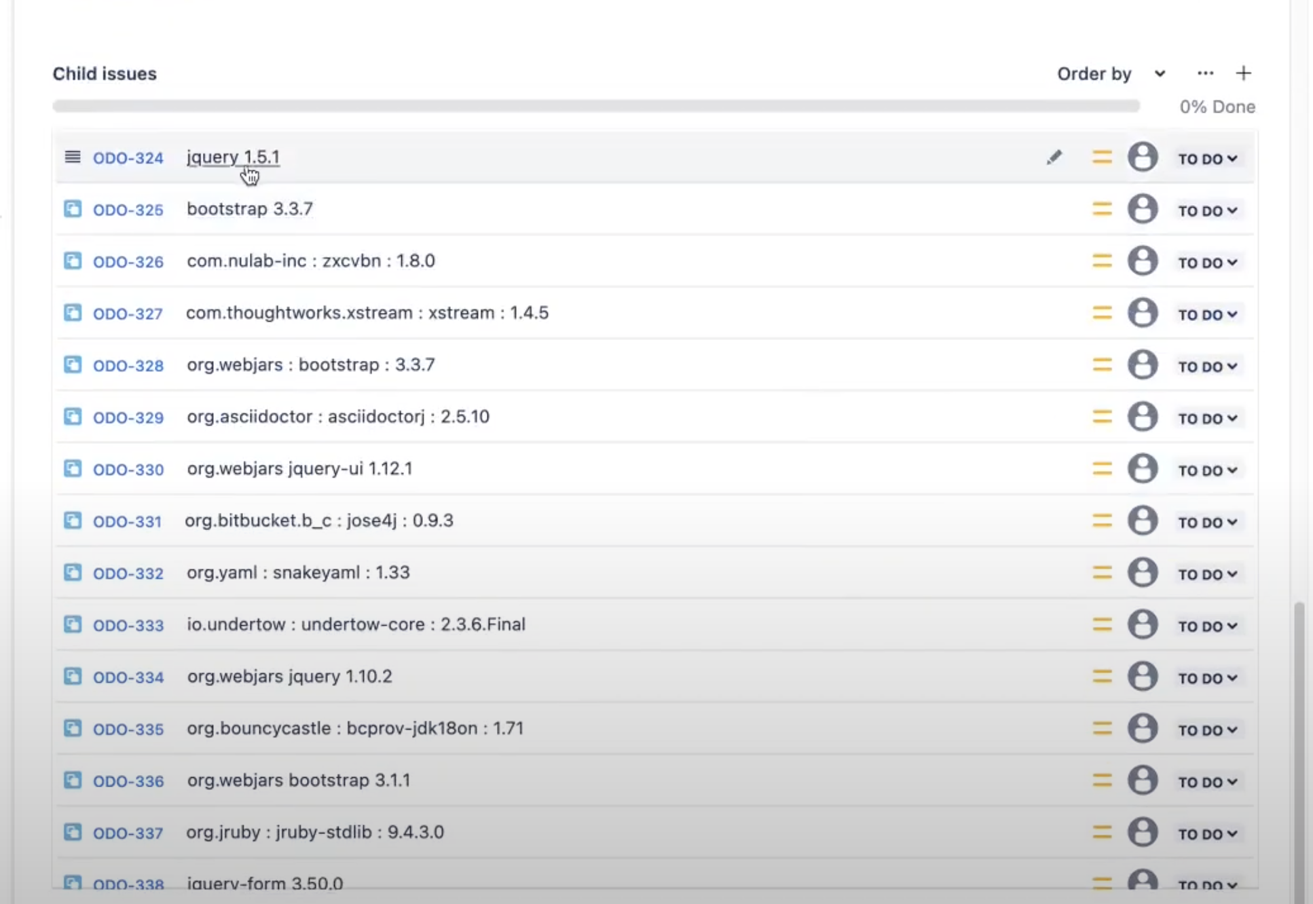Viewport: 1313px width, 904px height.
Task: Open issue link ODO-325
Action: (128, 210)
